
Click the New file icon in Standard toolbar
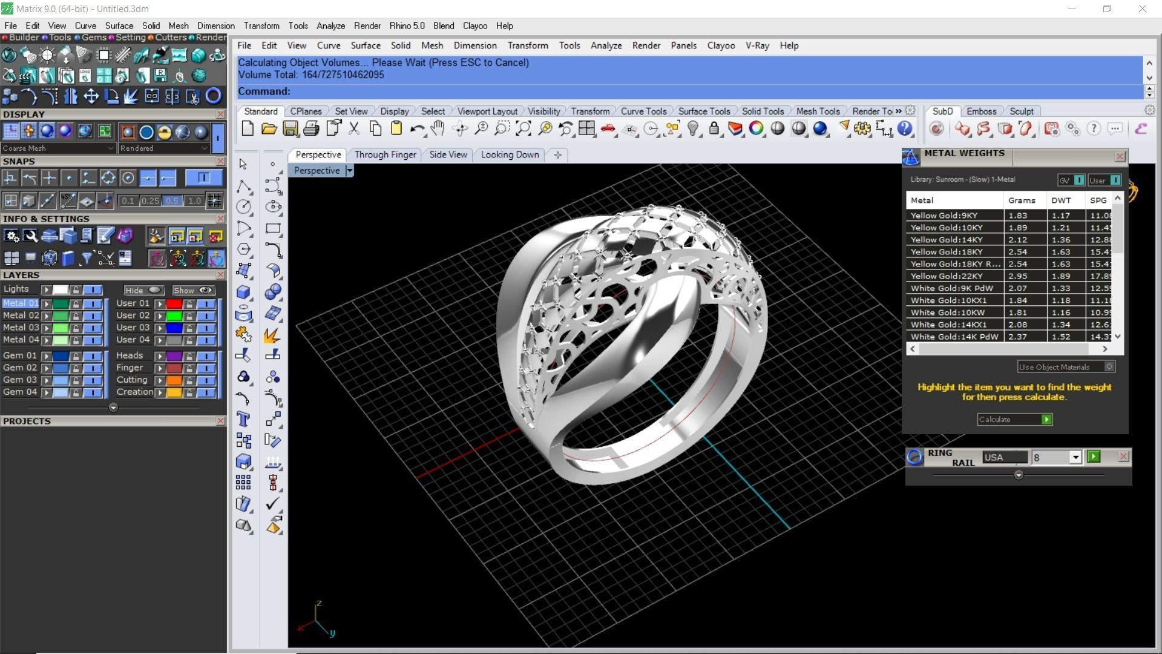[248, 128]
